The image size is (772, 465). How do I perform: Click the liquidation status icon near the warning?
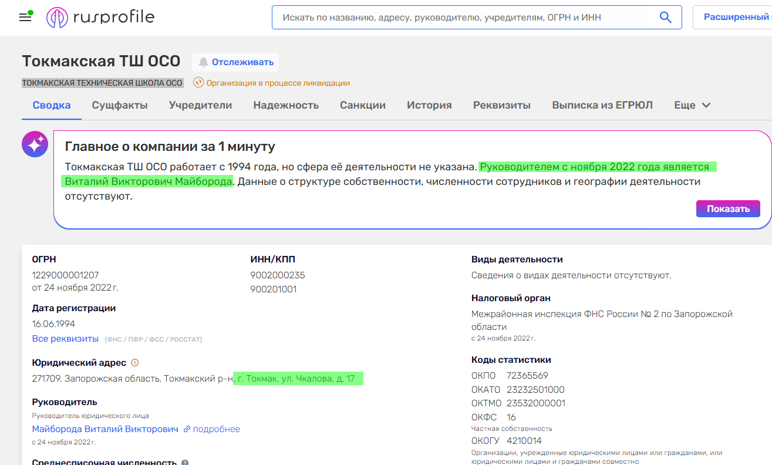[x=200, y=83]
